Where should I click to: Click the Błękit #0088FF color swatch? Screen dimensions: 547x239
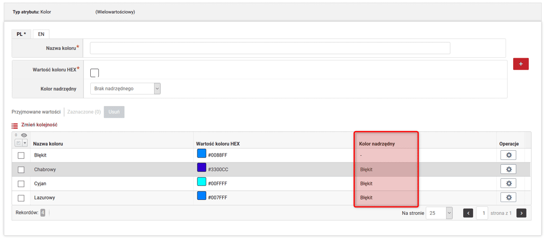click(201, 153)
